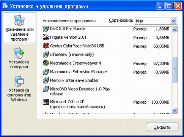184x137 pixels.
Task: Click the Microsoft Office XP icon
Action: click(46, 102)
